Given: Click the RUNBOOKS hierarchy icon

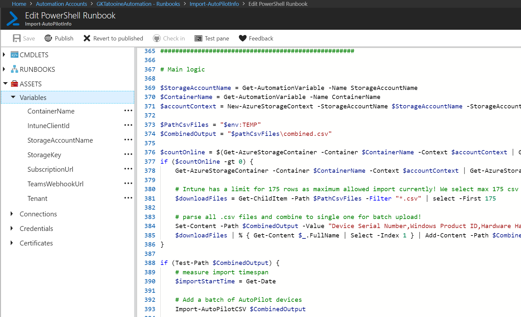Looking at the screenshot, I should pyautogui.click(x=15, y=69).
